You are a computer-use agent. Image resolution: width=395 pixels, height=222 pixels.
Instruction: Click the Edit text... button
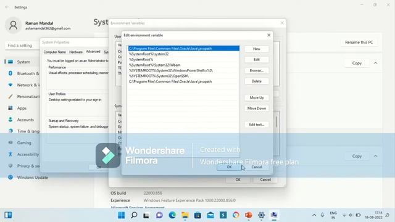pos(257,125)
